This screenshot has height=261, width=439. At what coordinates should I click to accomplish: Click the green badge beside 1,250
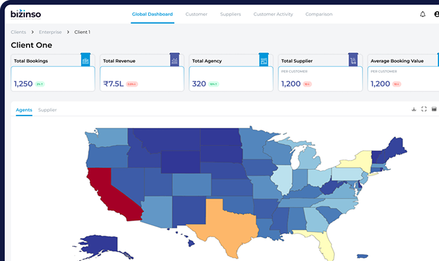(x=40, y=84)
